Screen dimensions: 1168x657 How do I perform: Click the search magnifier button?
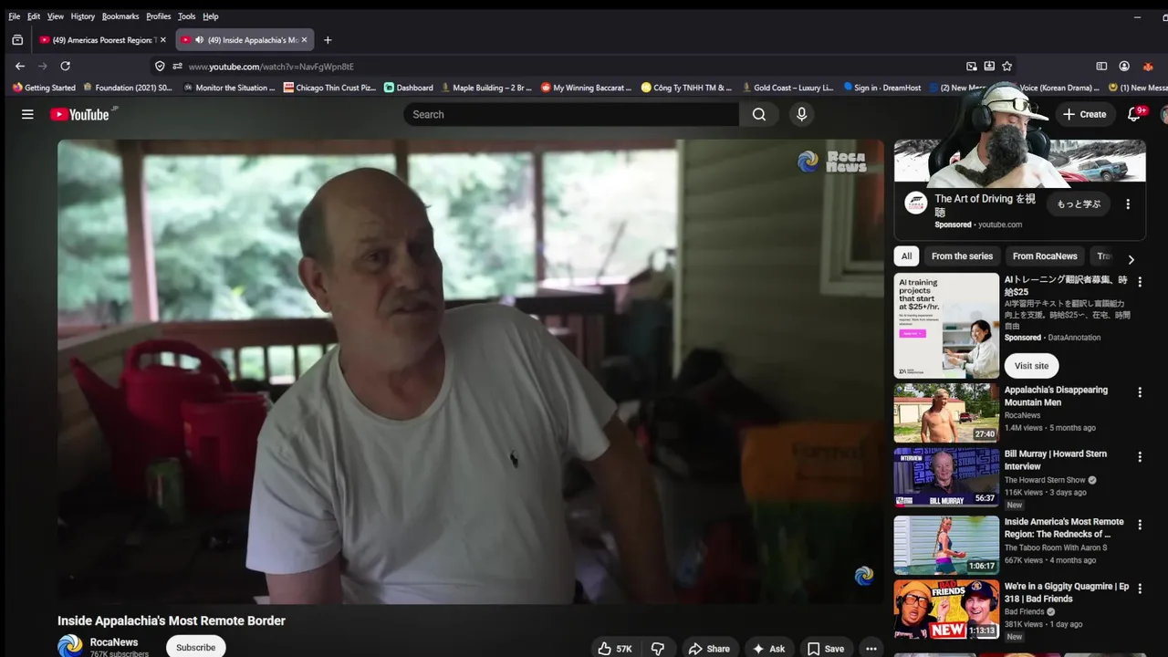(759, 114)
